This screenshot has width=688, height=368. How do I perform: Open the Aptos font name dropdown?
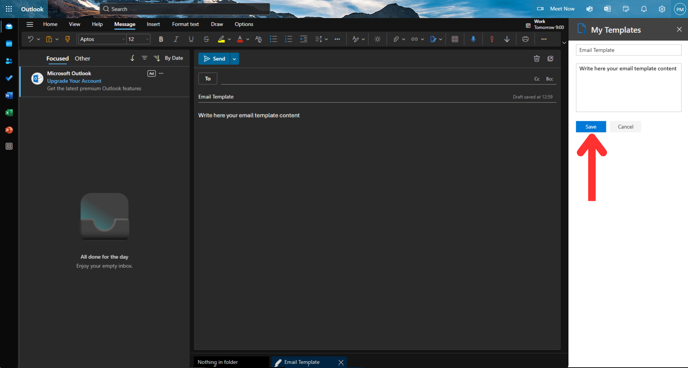[x=123, y=39]
